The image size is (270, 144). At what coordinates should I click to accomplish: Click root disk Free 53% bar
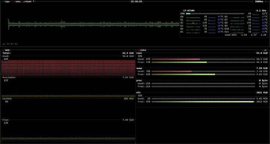(203, 62)
